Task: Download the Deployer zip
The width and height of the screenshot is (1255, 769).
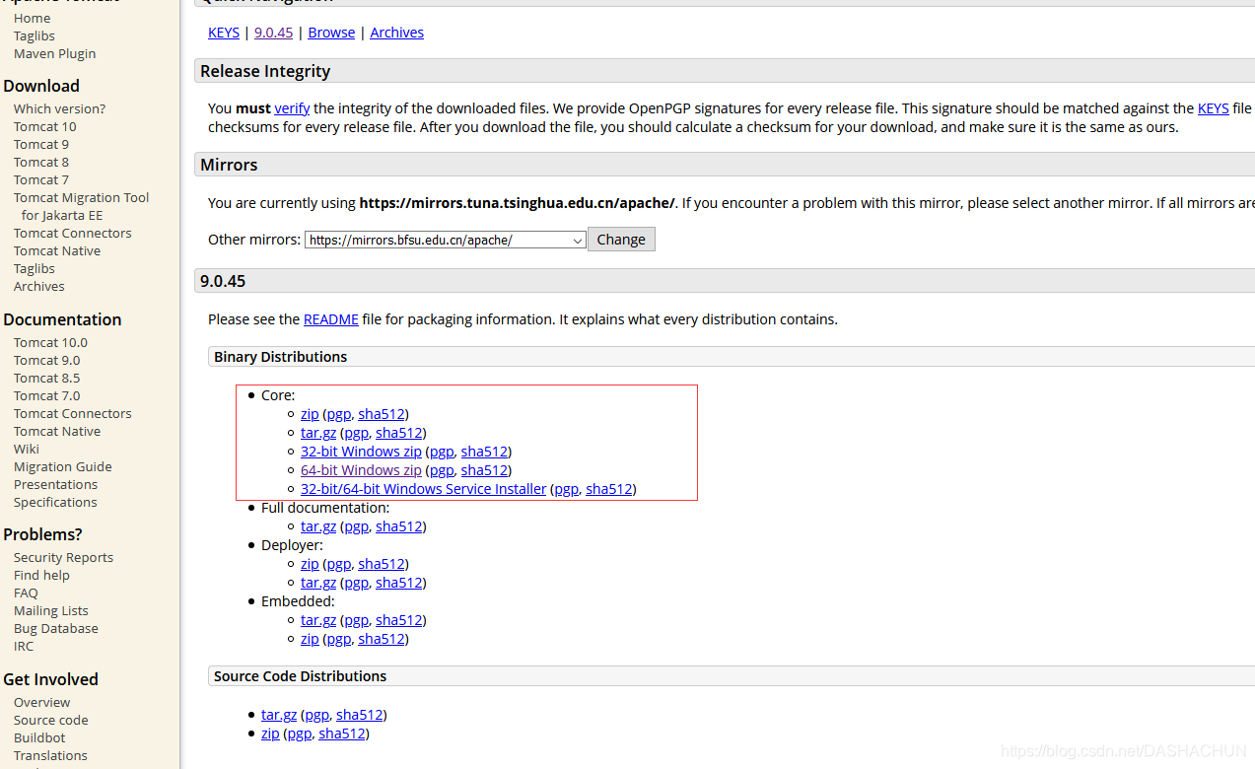Action: click(x=310, y=564)
